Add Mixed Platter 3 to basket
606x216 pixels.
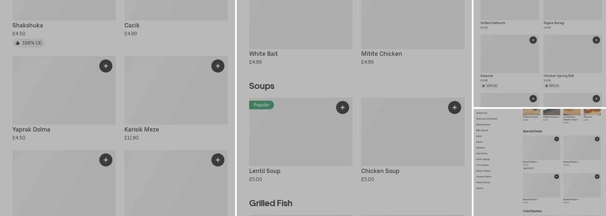pos(557,177)
